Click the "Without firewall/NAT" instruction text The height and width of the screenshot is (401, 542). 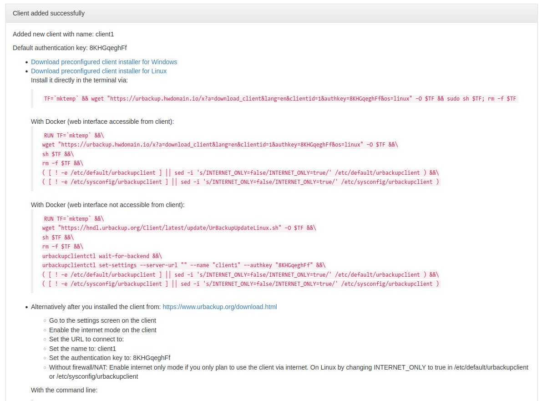(x=289, y=371)
